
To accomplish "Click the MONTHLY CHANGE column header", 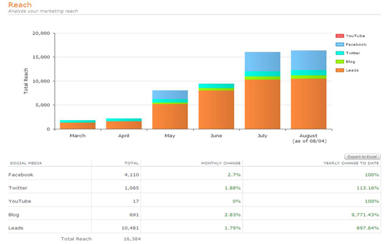I will pos(221,164).
